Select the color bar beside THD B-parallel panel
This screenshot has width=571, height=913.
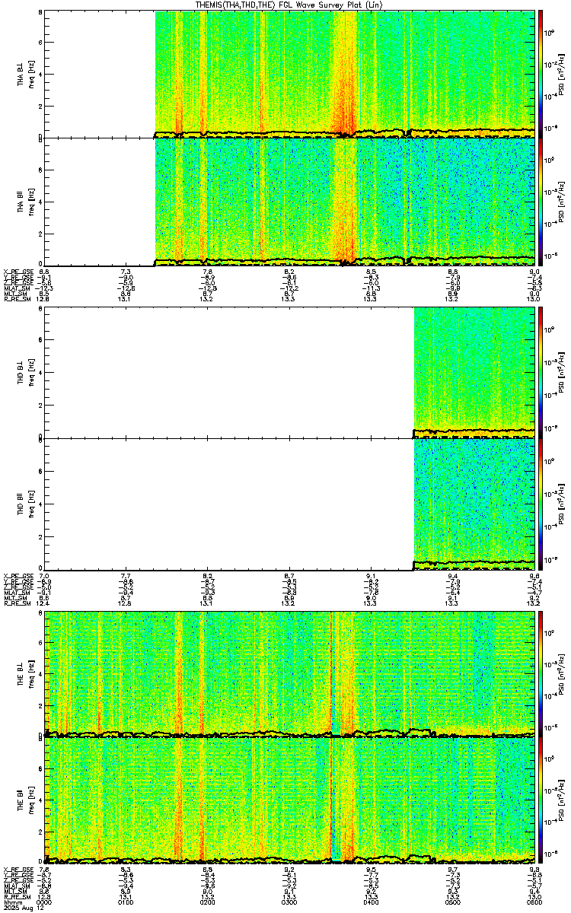[541, 503]
